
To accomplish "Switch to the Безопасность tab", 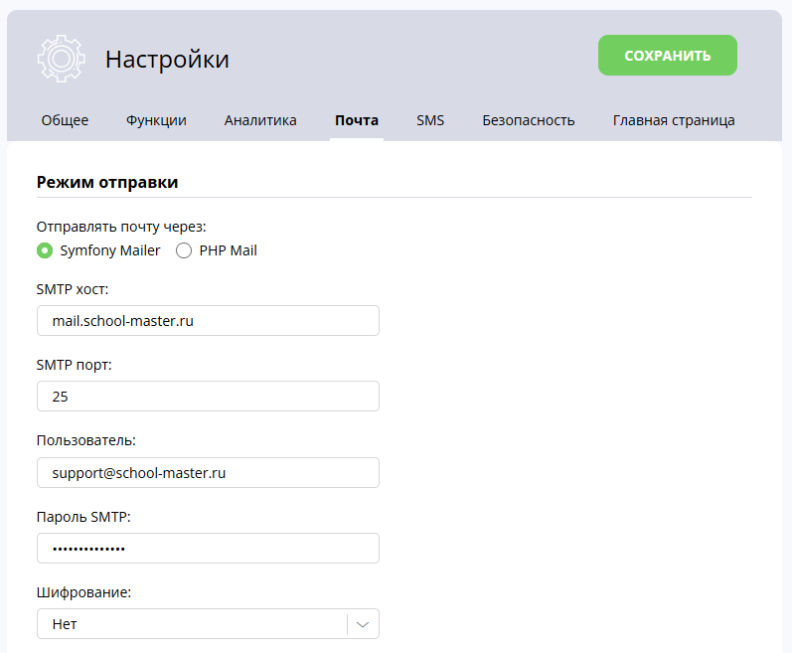I will [529, 120].
